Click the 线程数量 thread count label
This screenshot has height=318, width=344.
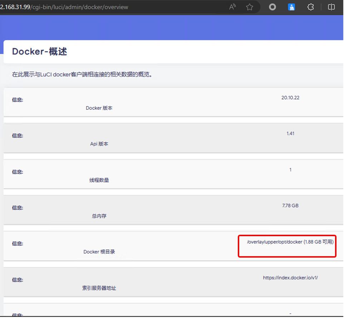coord(98,180)
